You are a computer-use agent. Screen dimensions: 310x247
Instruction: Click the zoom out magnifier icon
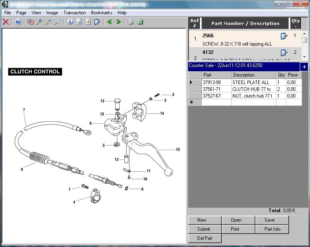[57, 22]
